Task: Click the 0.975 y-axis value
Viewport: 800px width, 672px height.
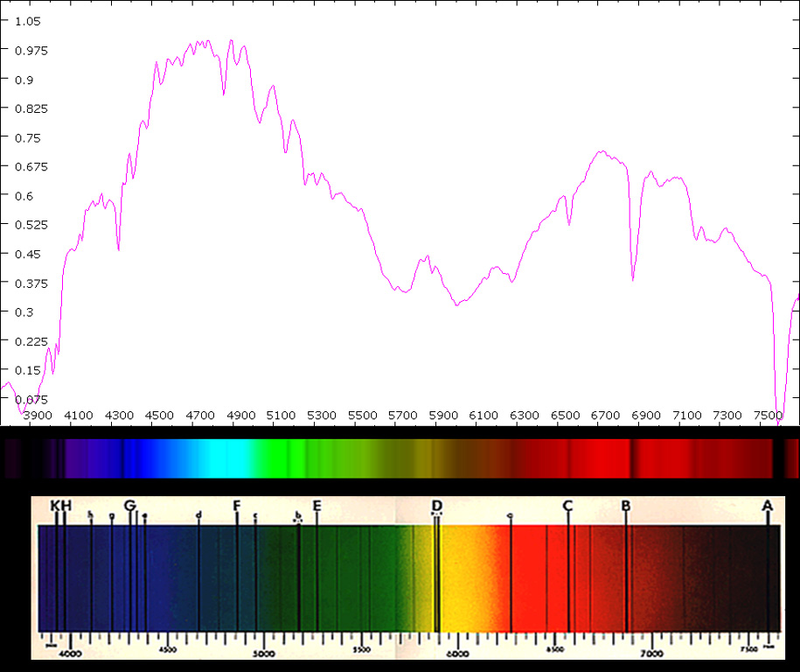Action: tap(31, 51)
